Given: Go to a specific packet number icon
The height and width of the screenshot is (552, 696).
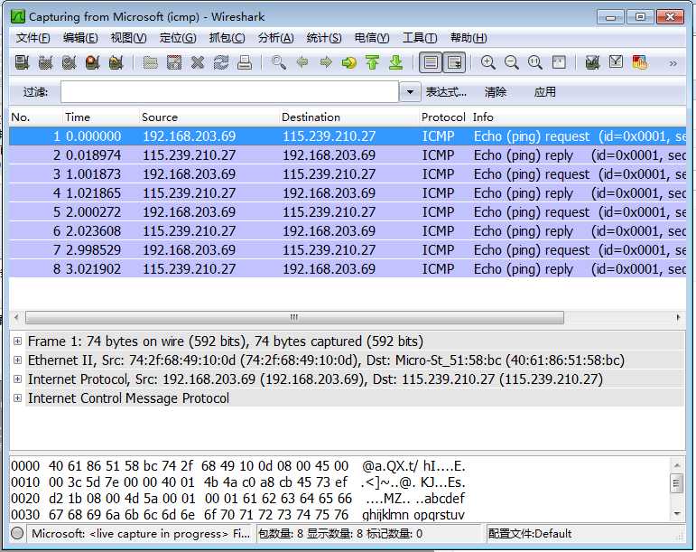Looking at the screenshot, I should tap(349, 62).
